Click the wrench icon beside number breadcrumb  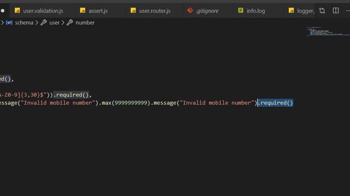pyautogui.click(x=69, y=22)
